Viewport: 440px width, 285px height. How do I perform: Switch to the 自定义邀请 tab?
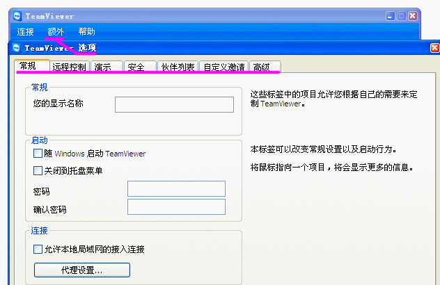pyautogui.click(x=224, y=67)
